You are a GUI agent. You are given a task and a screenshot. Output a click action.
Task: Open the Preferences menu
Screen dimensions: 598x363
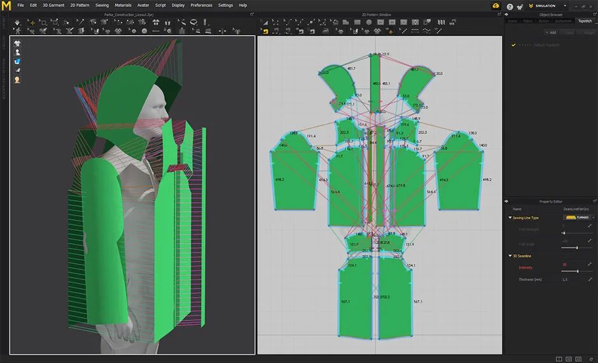click(x=202, y=5)
